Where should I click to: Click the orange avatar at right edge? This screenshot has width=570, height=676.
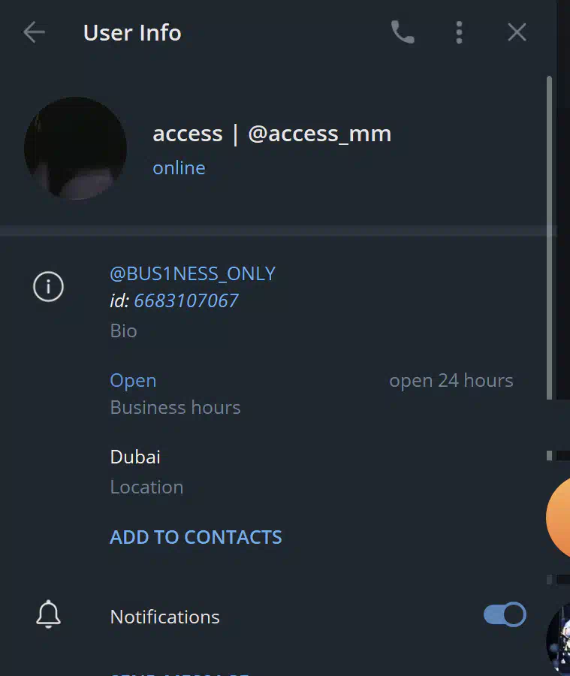[x=558, y=518]
